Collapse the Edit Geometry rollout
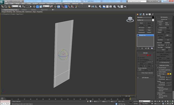174x105 pixels. pos(164,17)
